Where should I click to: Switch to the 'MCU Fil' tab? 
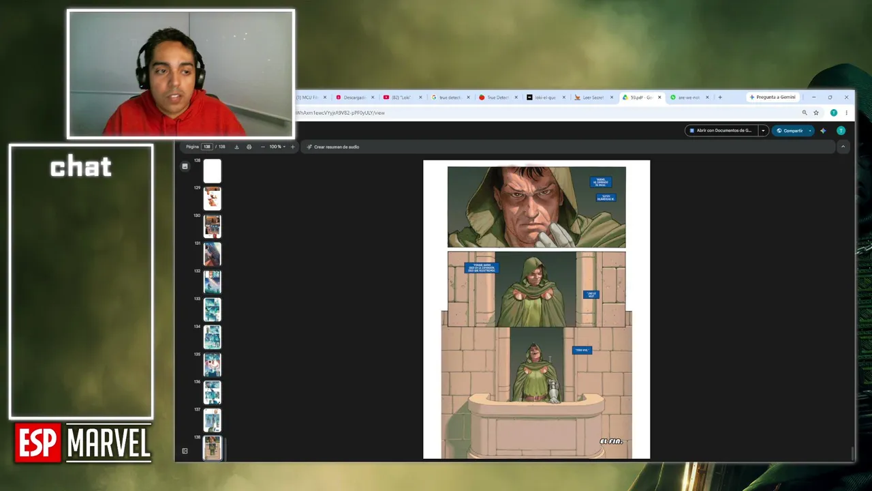click(307, 98)
